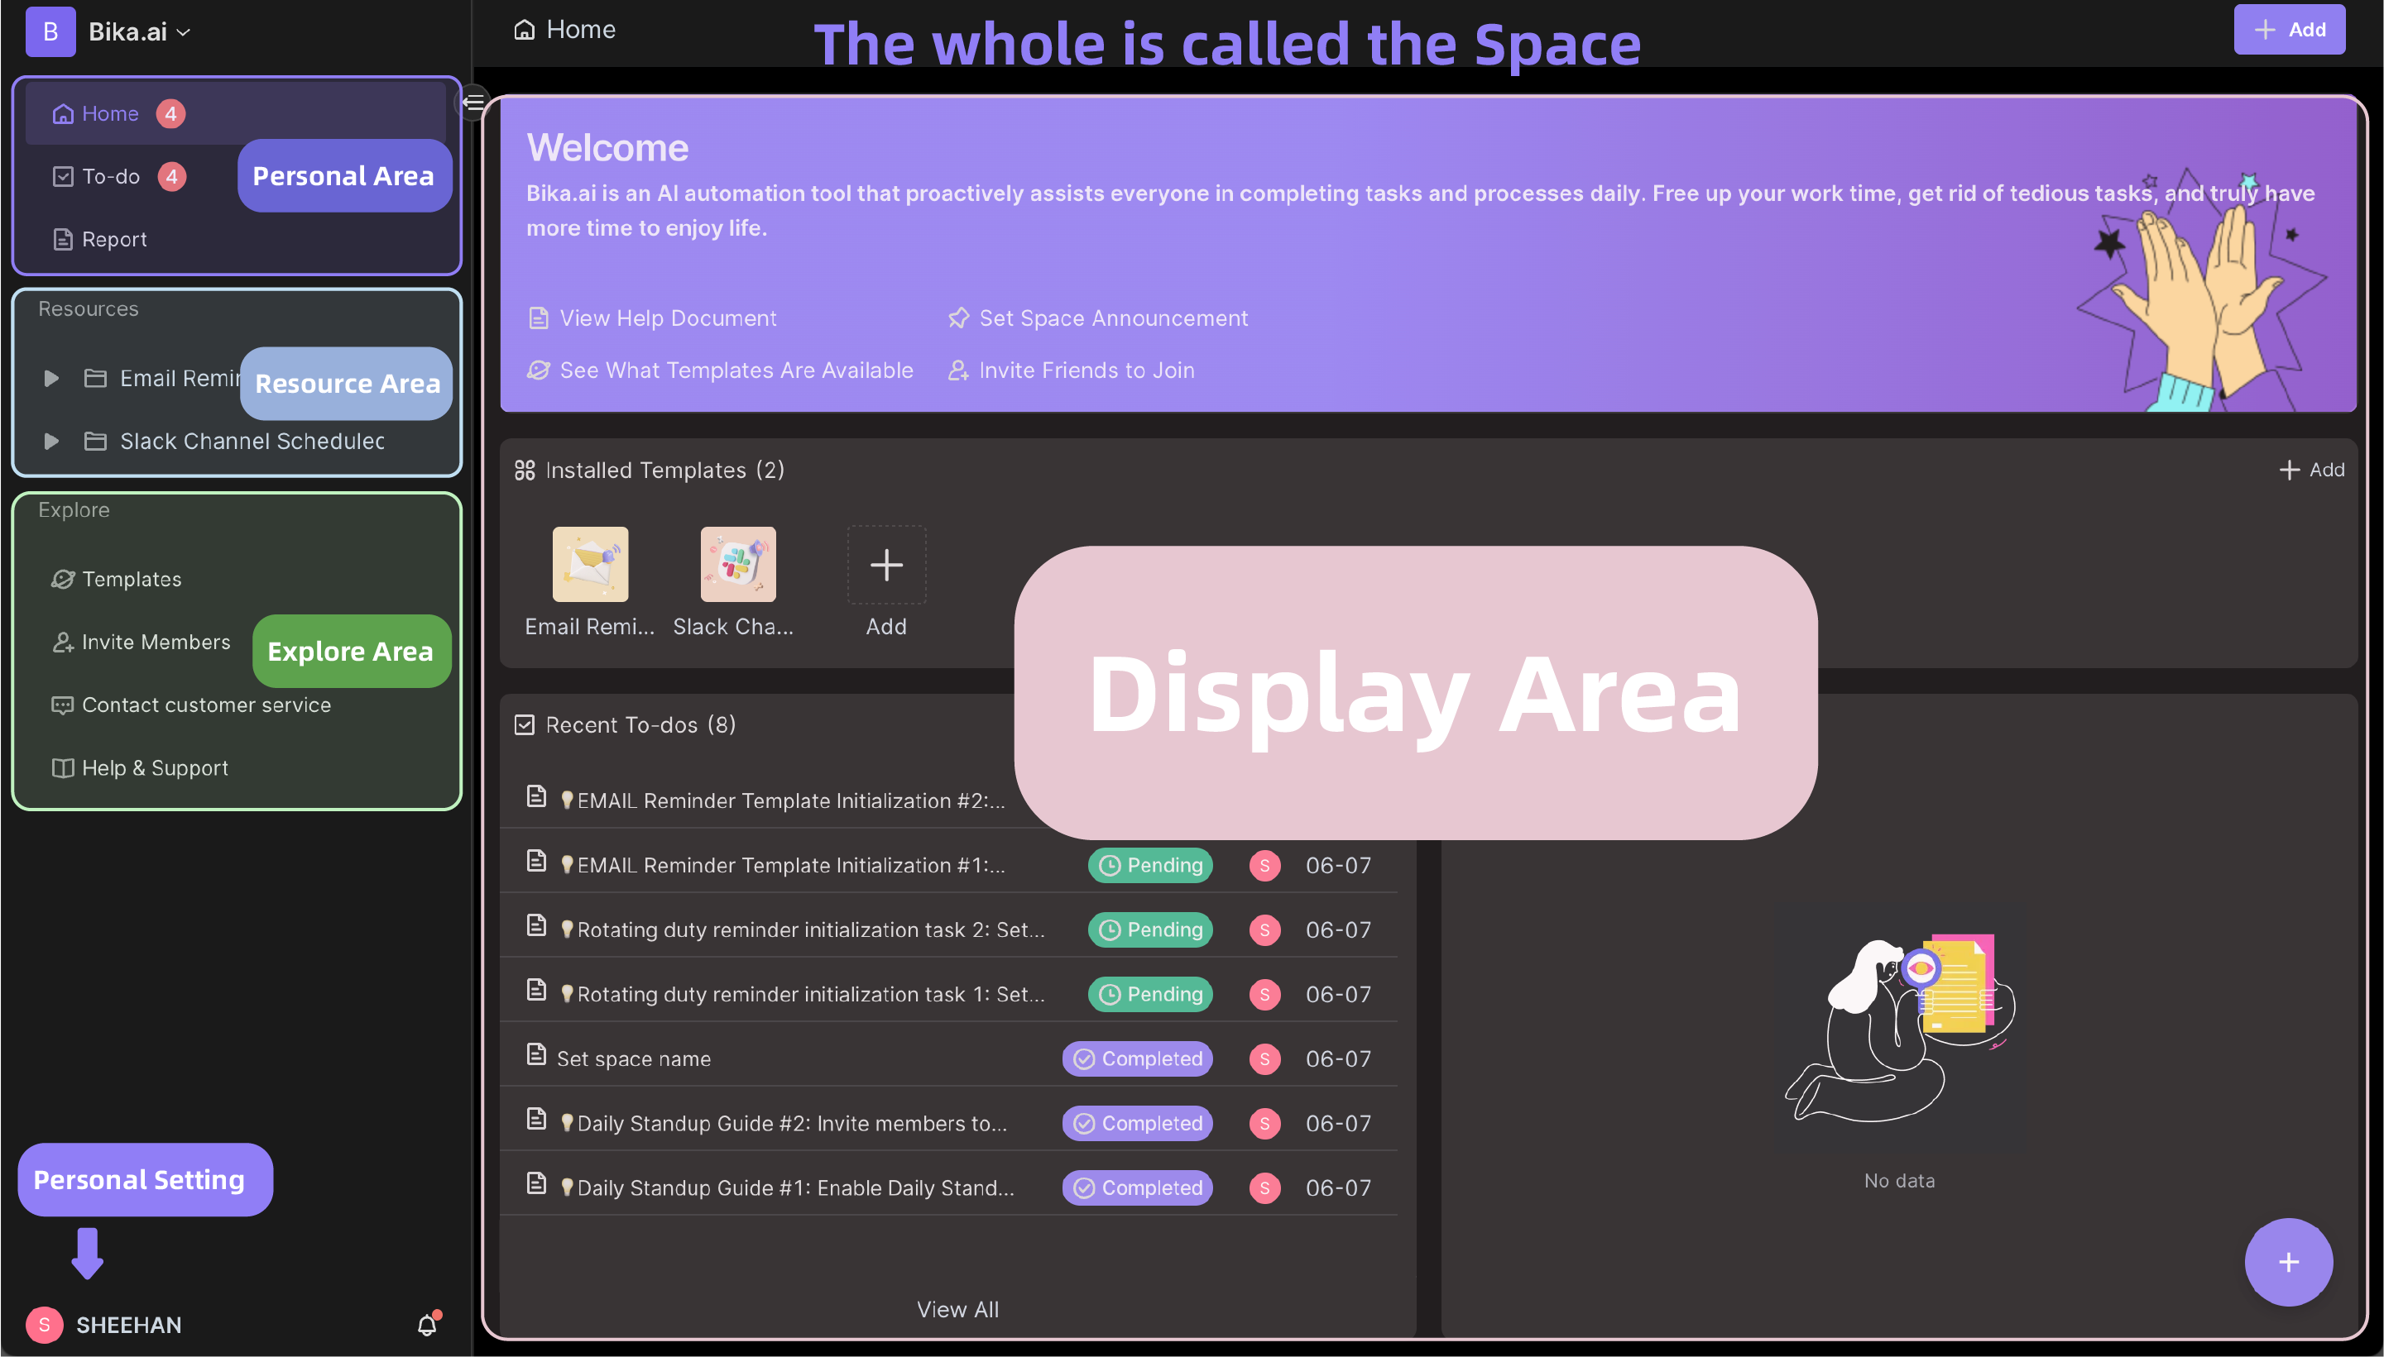Screen dimensions: 2384x1357
Task: Click the top-right Add button
Action: click(x=2289, y=30)
